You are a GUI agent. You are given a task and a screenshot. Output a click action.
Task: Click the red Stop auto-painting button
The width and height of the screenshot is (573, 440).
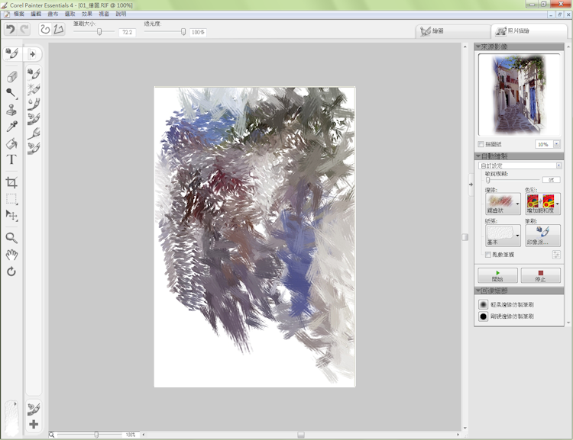pos(540,275)
